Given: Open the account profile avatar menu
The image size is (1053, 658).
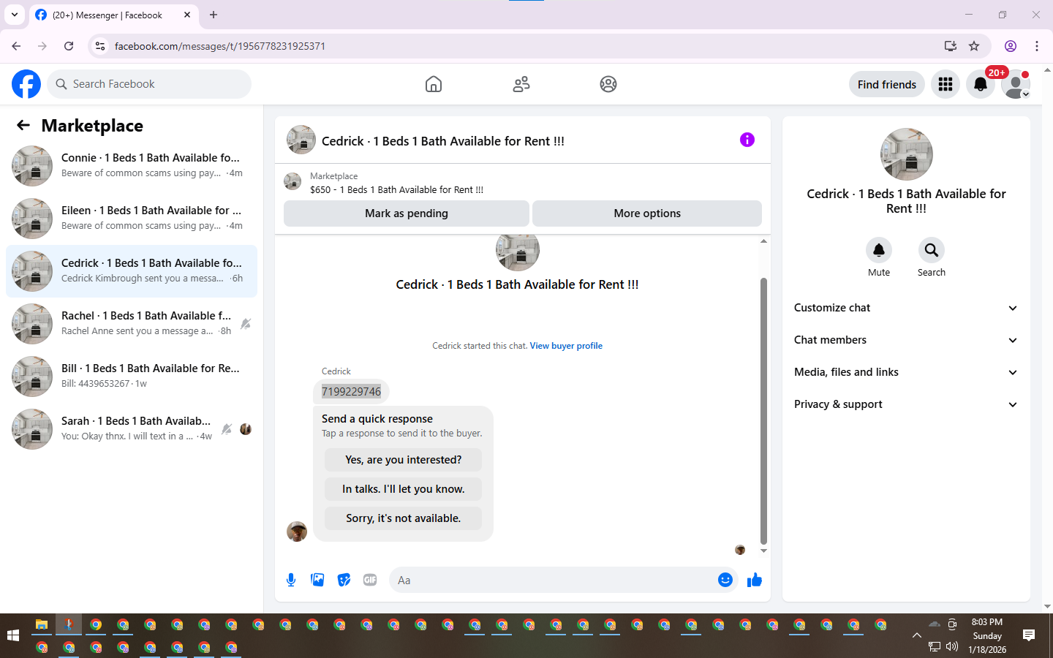Looking at the screenshot, I should pyautogui.click(x=1016, y=84).
